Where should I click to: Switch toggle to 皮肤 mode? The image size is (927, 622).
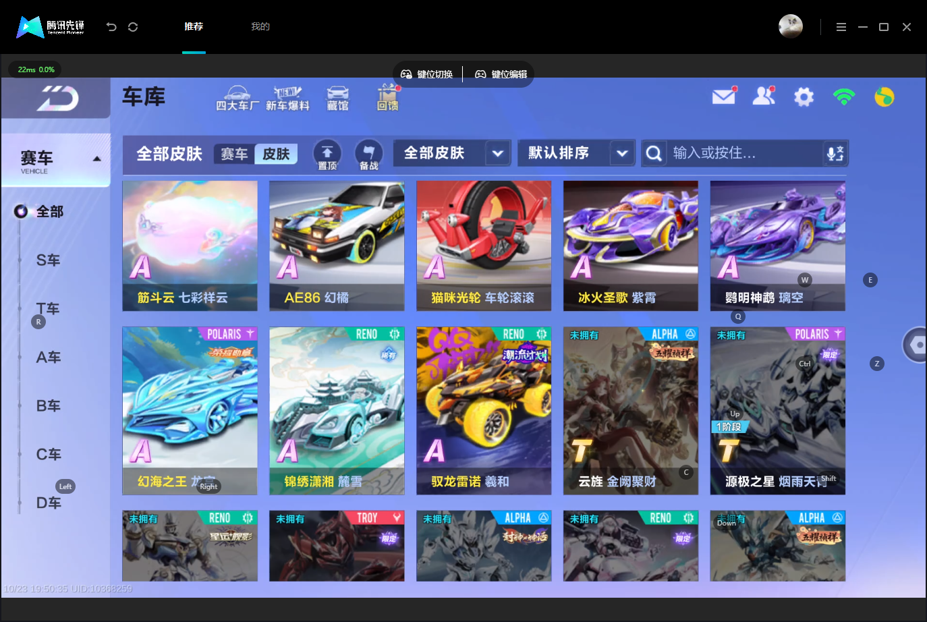pyautogui.click(x=276, y=154)
